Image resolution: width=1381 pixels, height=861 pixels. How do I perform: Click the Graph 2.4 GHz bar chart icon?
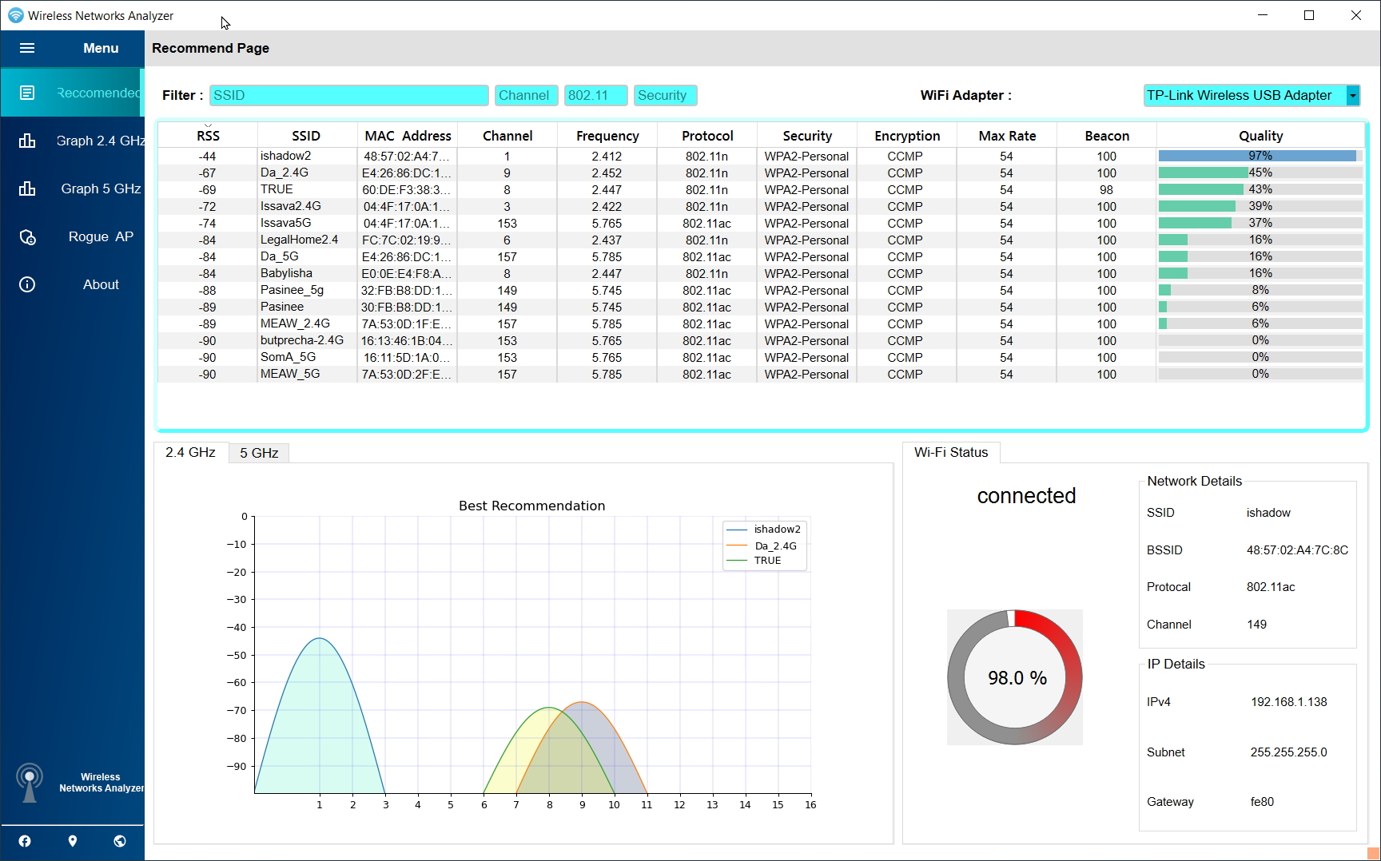pyautogui.click(x=27, y=141)
